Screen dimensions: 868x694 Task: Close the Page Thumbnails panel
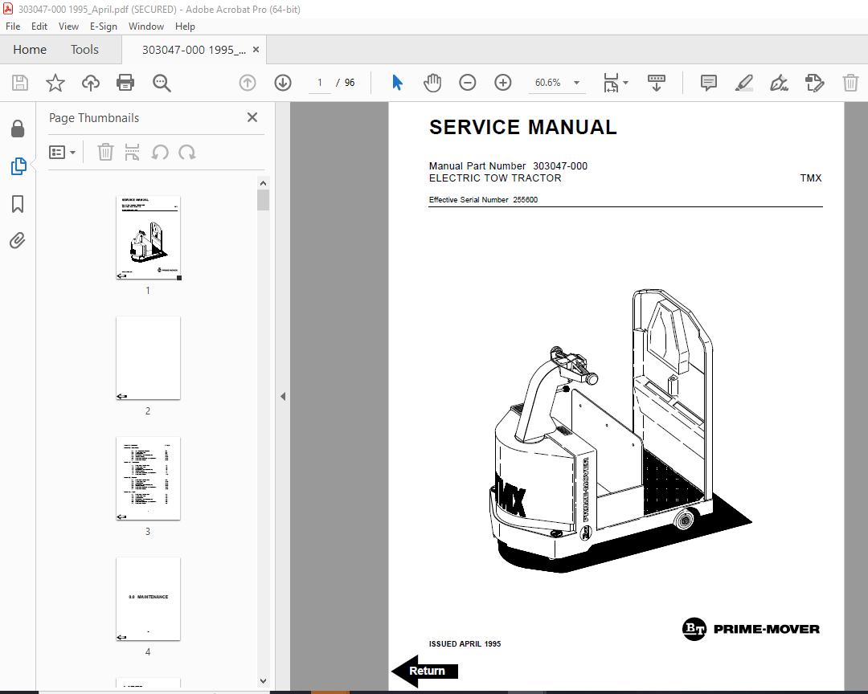tap(252, 117)
